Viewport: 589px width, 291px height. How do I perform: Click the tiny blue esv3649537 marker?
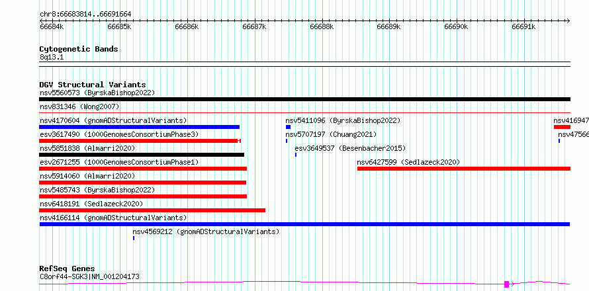[x=296, y=155]
